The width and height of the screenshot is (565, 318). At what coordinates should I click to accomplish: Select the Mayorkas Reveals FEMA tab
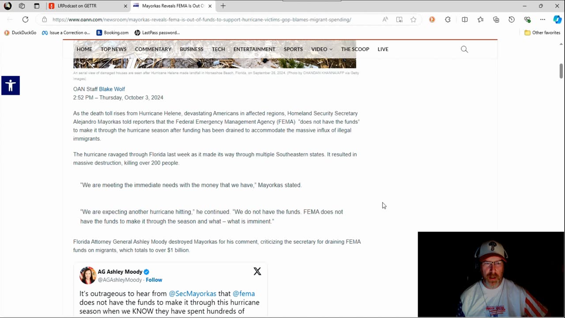(x=172, y=6)
